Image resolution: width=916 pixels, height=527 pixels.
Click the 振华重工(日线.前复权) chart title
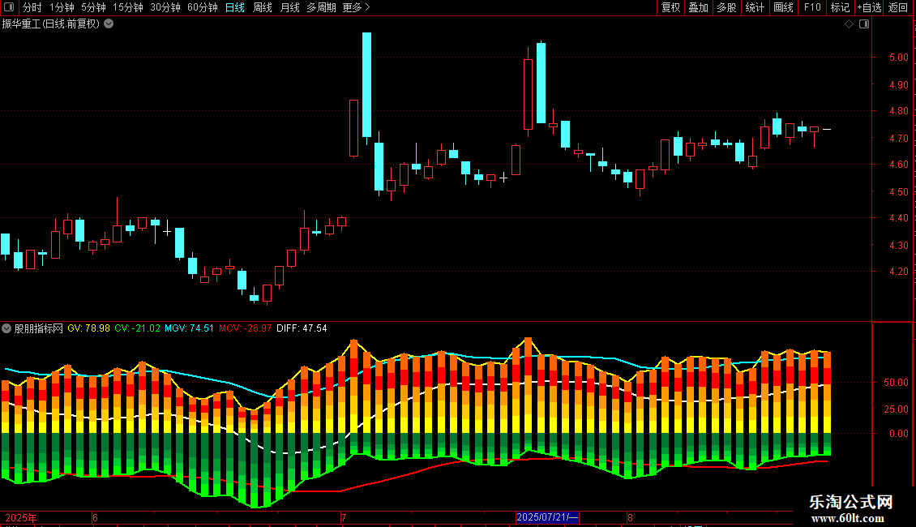51,24
